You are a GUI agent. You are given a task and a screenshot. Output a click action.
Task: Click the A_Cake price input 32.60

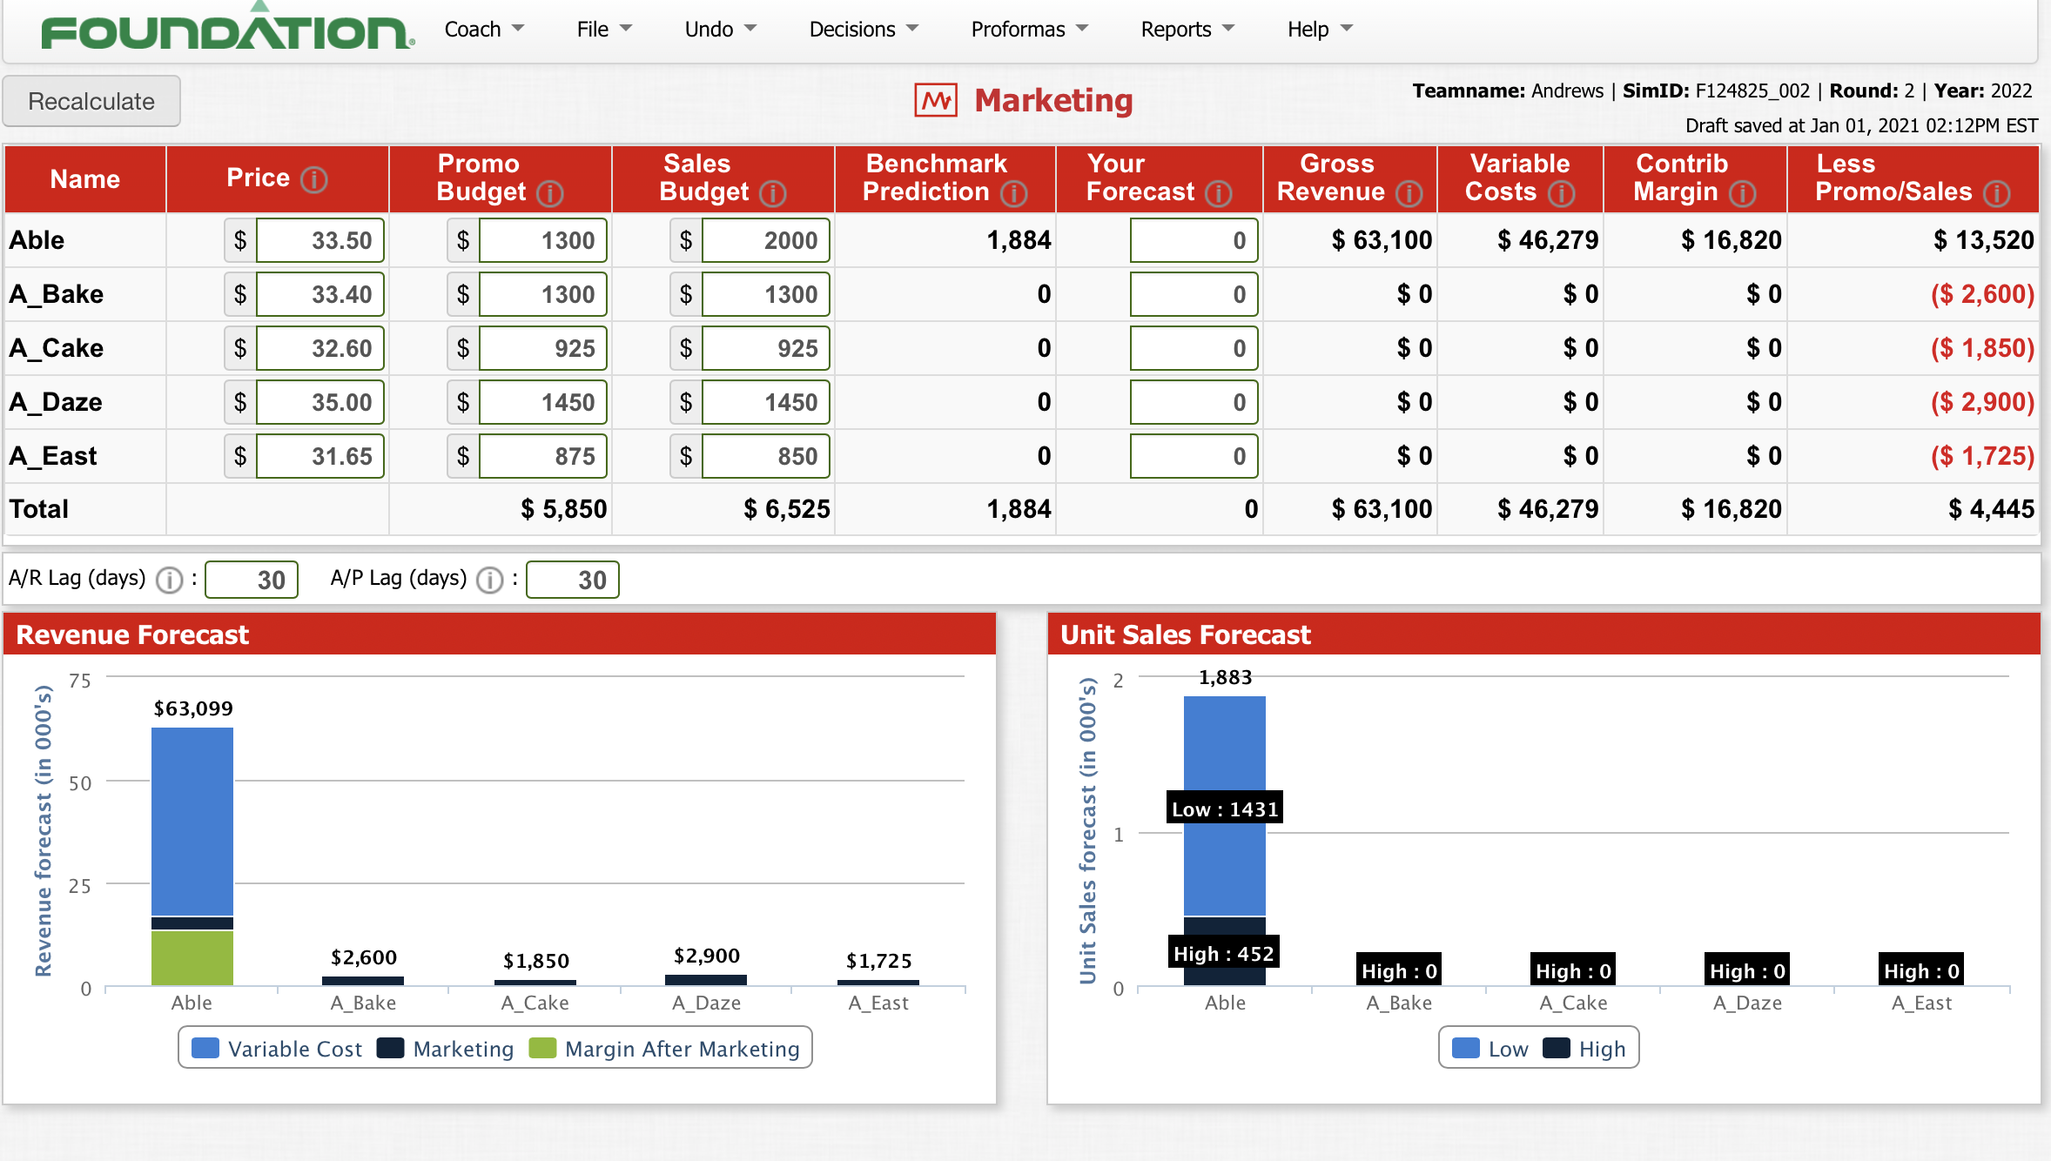point(319,348)
